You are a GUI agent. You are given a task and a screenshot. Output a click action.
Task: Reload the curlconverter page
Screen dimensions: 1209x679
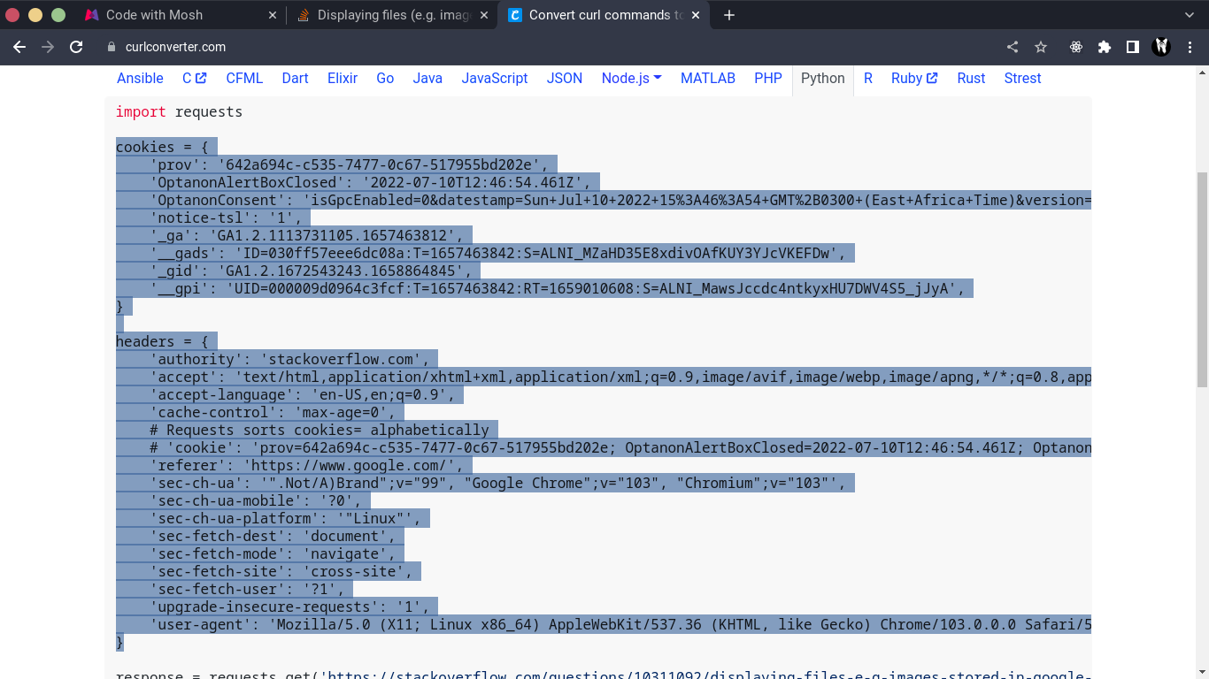[x=76, y=47]
